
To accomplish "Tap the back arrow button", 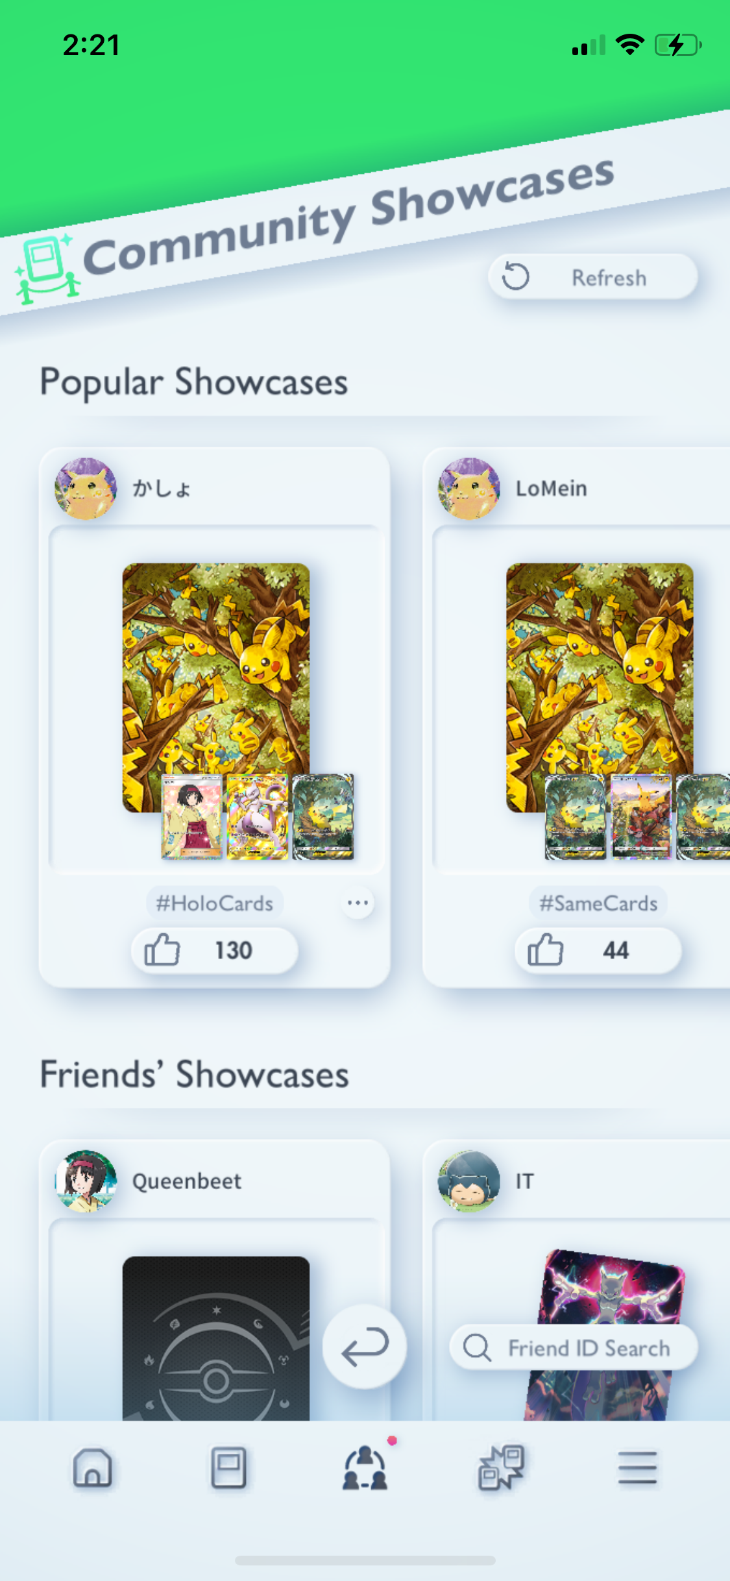I will pos(365,1347).
